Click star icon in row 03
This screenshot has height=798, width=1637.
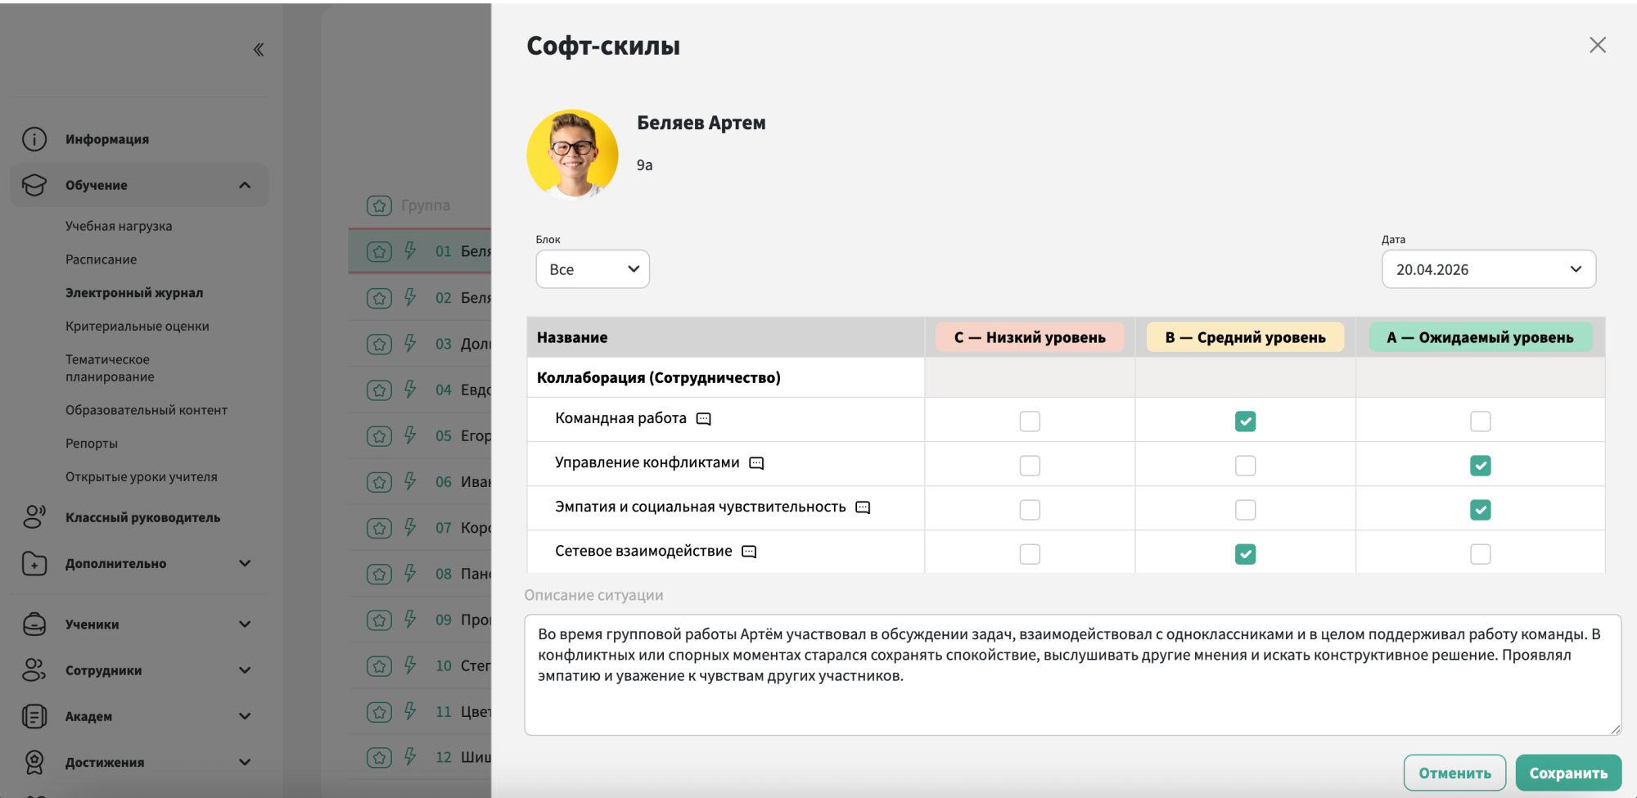379,344
